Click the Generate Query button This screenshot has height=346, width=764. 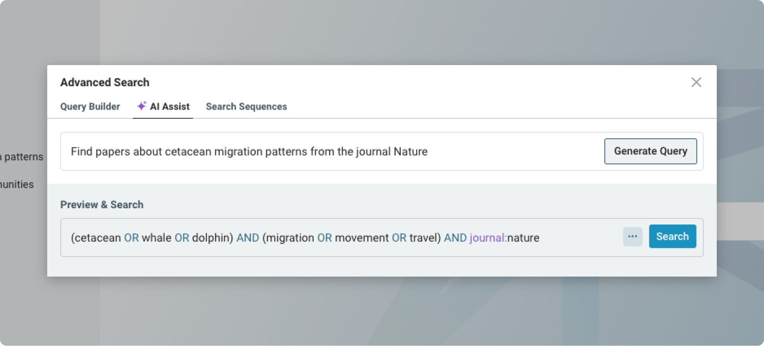(651, 151)
